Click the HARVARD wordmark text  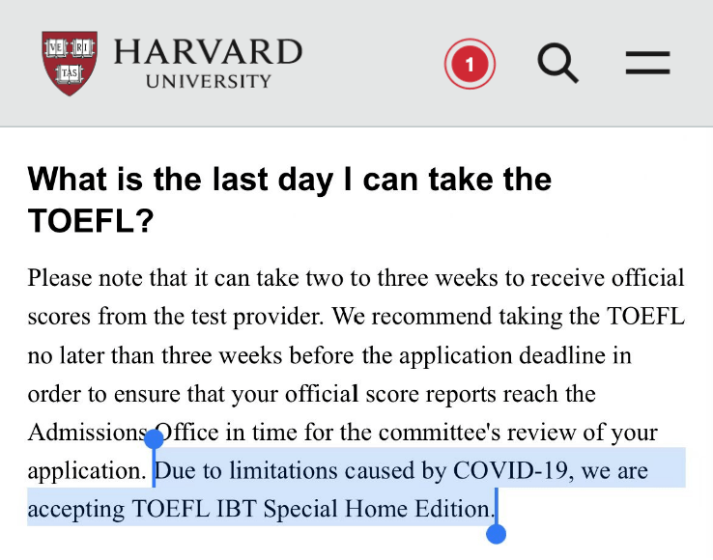click(x=208, y=51)
